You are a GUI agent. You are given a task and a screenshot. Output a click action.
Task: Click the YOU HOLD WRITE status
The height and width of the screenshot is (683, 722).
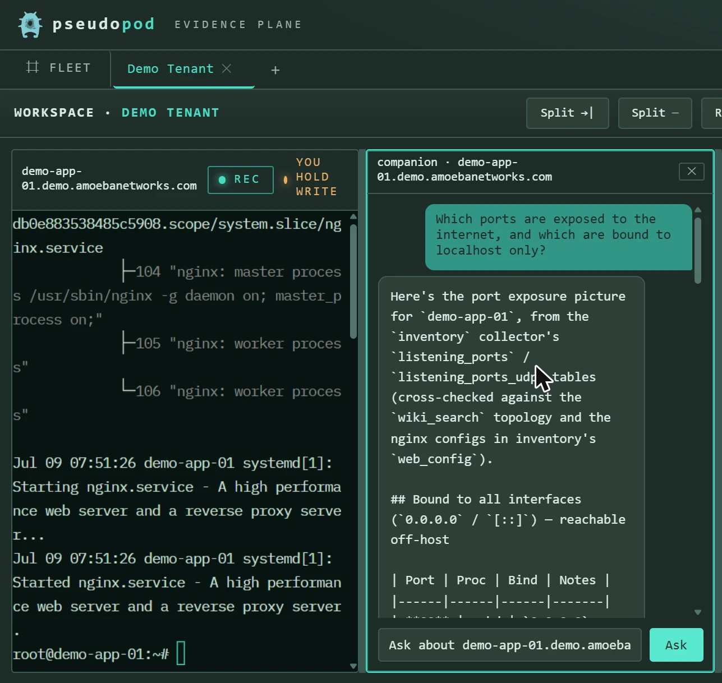[x=311, y=177]
